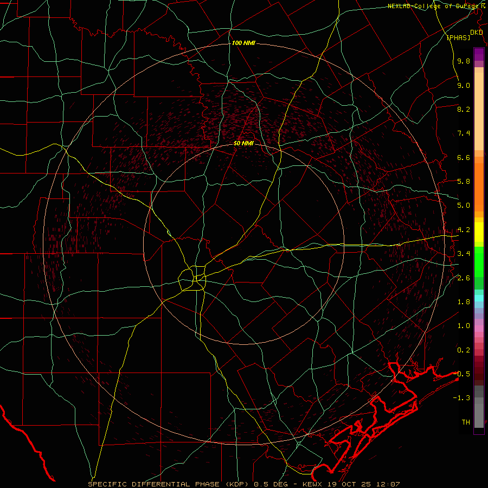
Task: Click the 8.2 value on the color scale
Action: (464, 109)
